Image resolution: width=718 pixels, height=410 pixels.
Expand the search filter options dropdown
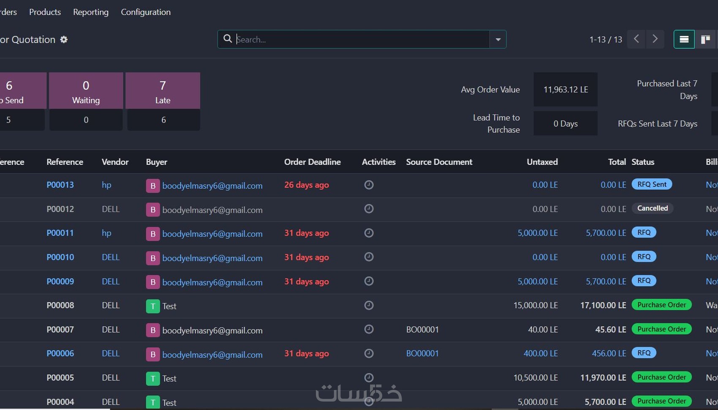point(498,39)
